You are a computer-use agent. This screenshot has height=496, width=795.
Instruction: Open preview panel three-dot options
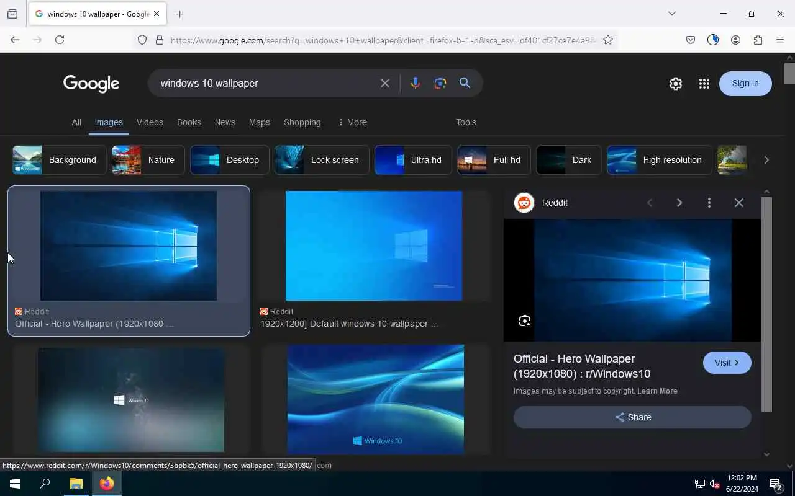[709, 203]
